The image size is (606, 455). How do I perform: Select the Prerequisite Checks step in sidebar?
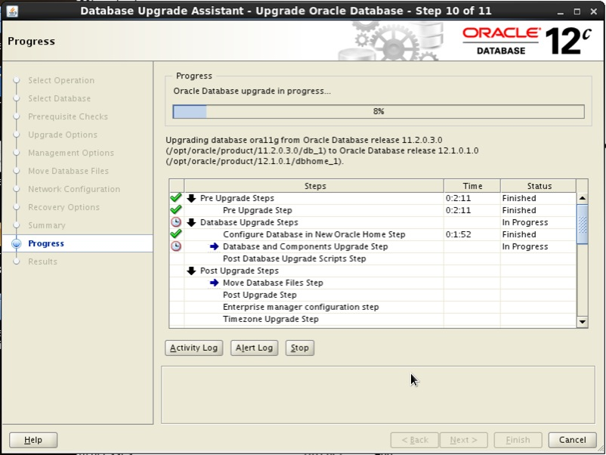coord(68,116)
